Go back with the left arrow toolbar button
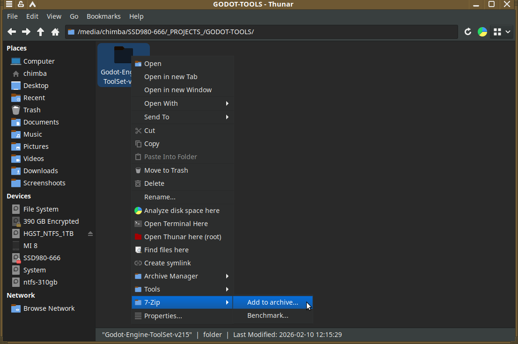Screen dimensions: 518x344 (12, 32)
